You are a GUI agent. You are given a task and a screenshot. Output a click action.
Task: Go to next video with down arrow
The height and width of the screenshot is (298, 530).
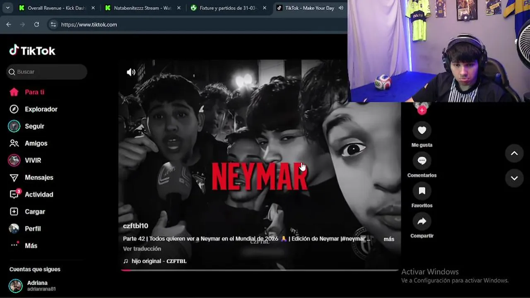click(x=514, y=178)
